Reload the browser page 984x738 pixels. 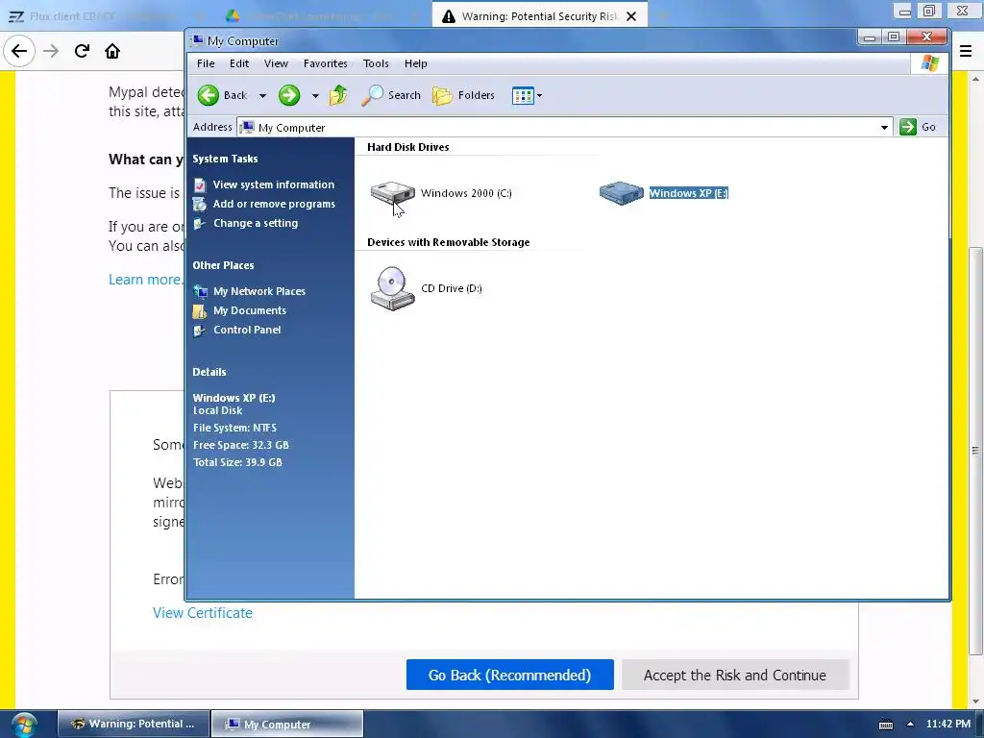82,51
